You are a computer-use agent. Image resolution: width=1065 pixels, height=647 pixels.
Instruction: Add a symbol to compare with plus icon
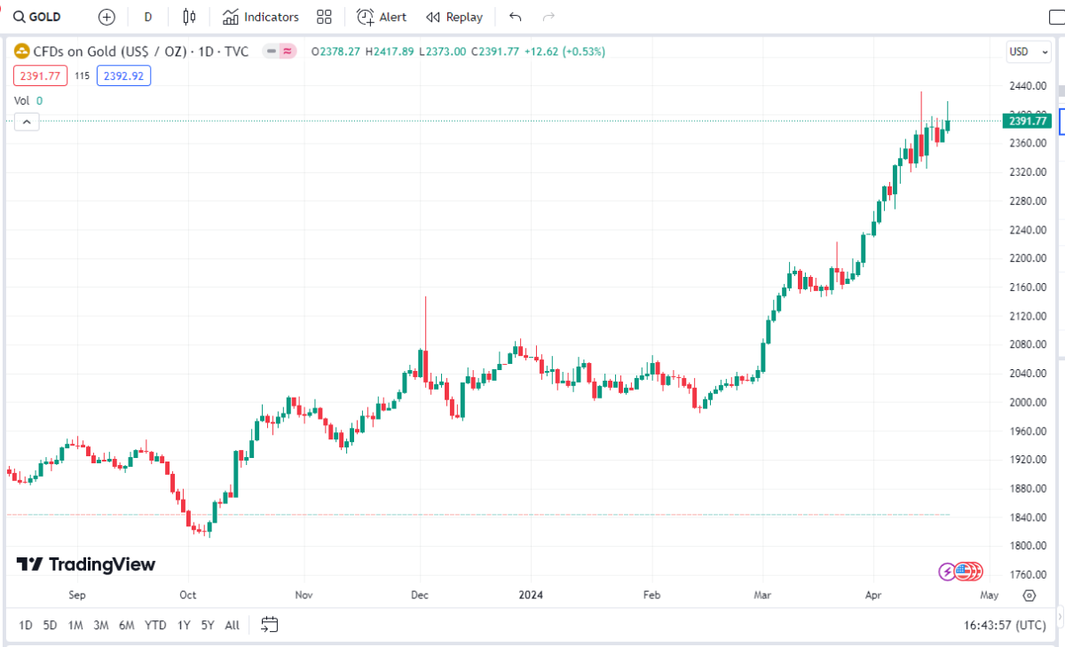point(106,17)
